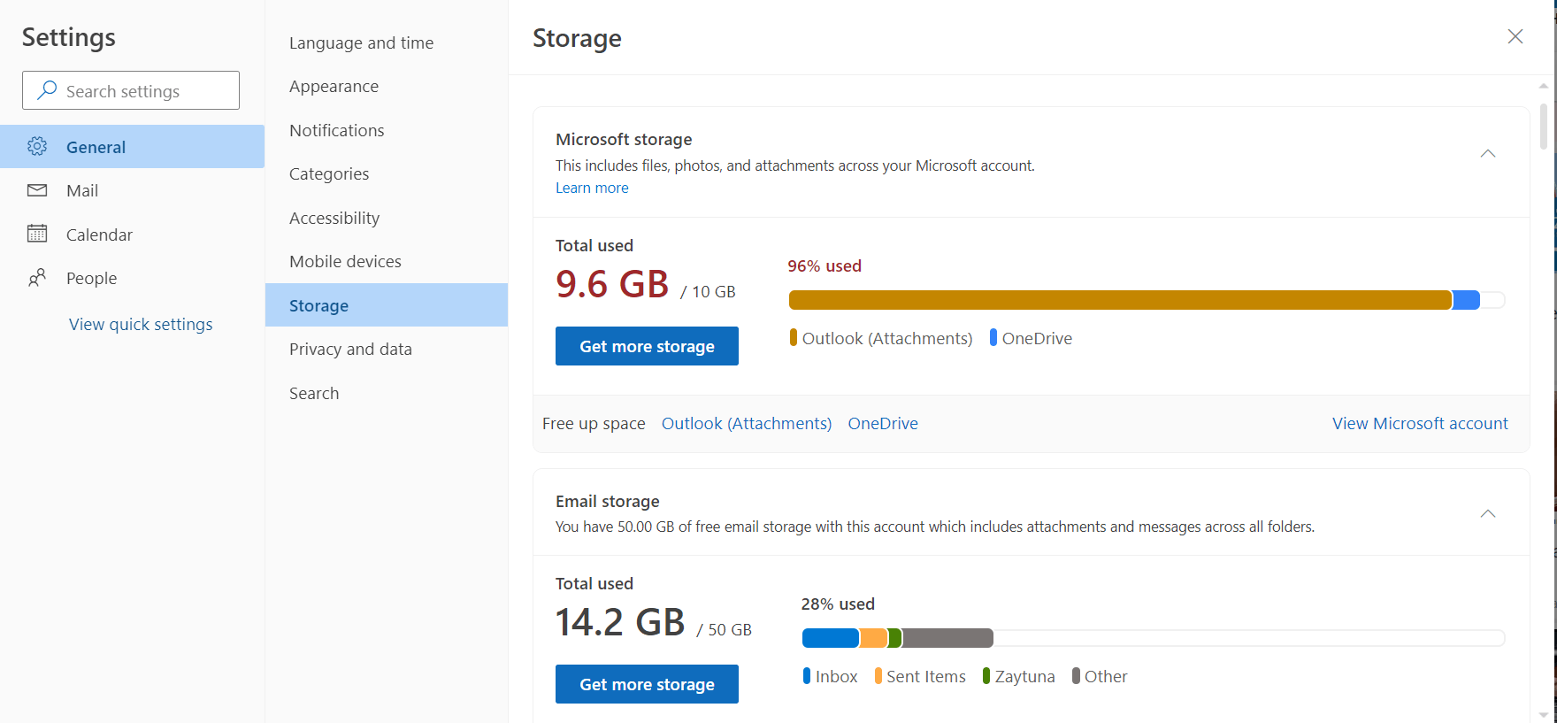
Task: Open the Learn more link
Action: pyautogui.click(x=592, y=188)
